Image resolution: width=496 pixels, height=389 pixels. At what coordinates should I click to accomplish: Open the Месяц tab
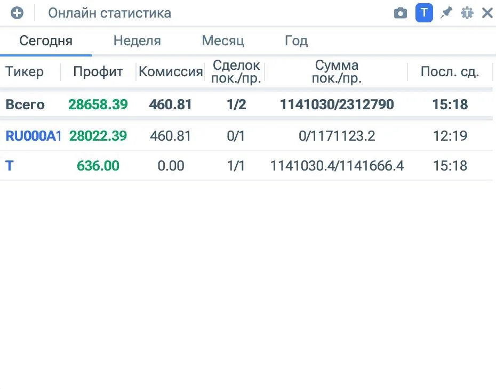pos(223,40)
